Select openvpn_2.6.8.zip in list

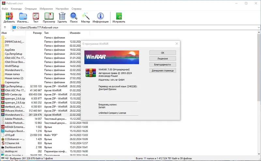[x=41, y=103]
